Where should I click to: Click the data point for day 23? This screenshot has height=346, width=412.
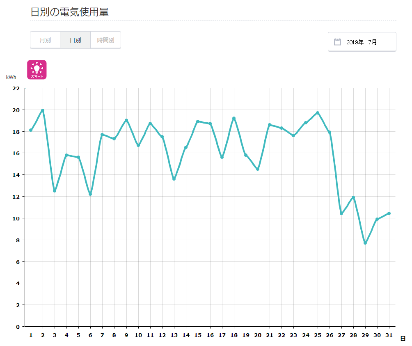[293, 135]
